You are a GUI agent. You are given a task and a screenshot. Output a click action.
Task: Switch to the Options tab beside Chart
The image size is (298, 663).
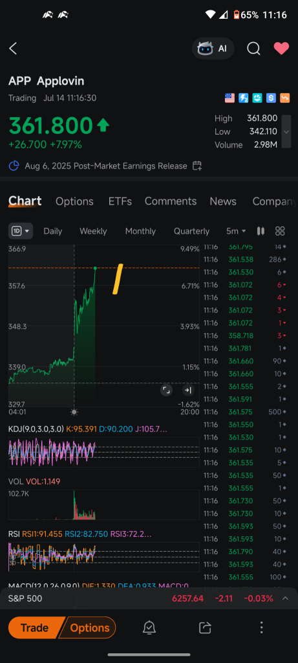[x=74, y=201]
